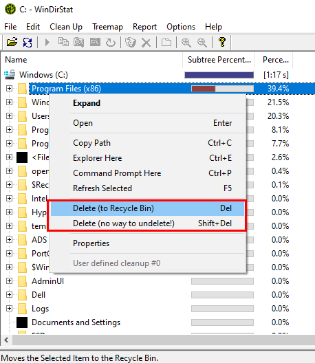Choose Open in the context menu

pos(148,123)
